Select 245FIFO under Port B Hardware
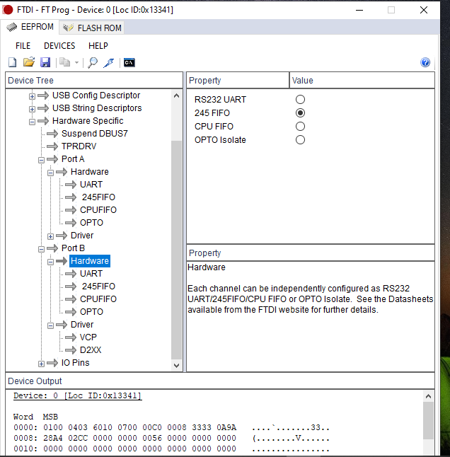This screenshot has width=450, height=457. pyautogui.click(x=98, y=287)
